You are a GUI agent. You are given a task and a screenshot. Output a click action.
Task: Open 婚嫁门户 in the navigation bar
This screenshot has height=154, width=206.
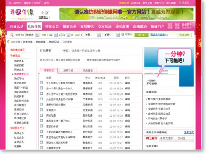point(157,26)
